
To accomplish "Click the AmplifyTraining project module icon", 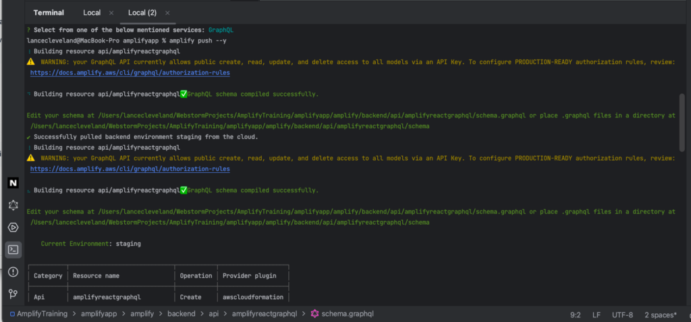I will click(x=13, y=314).
